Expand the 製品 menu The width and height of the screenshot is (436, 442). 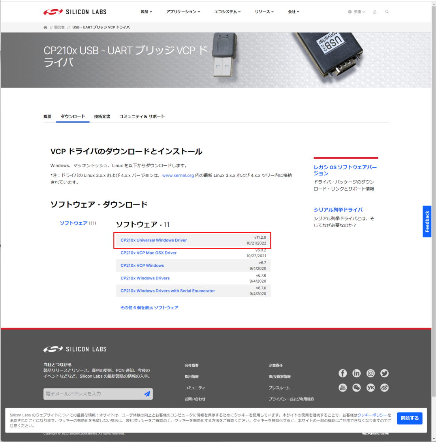click(x=146, y=12)
